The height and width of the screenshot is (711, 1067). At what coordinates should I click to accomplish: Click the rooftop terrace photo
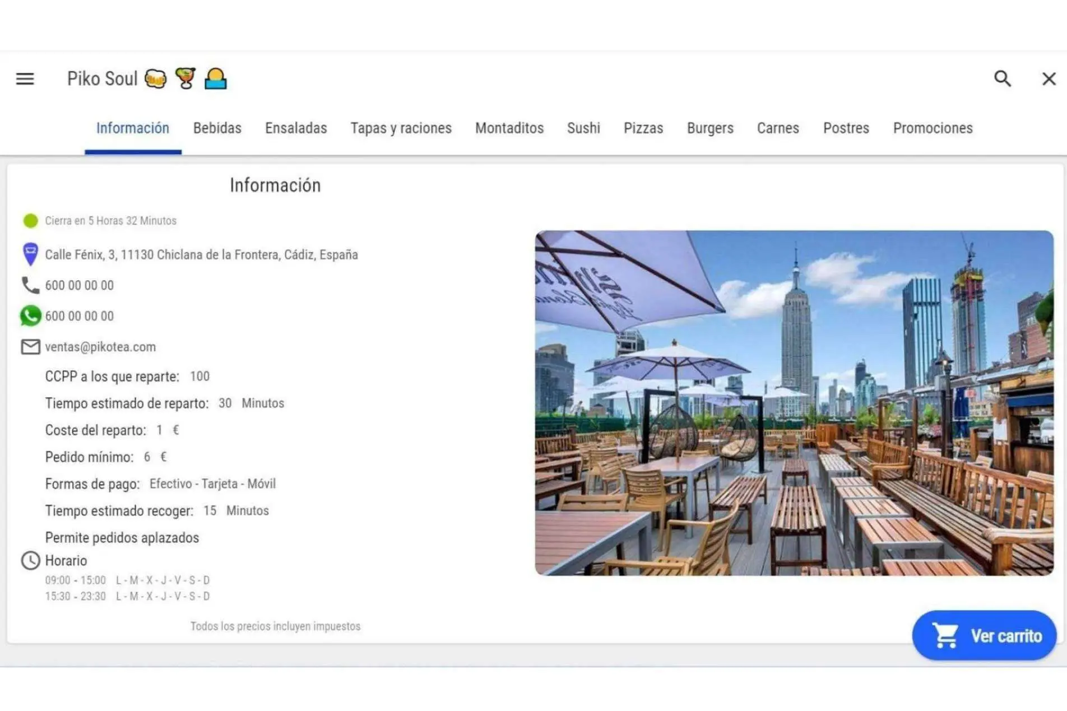point(794,402)
